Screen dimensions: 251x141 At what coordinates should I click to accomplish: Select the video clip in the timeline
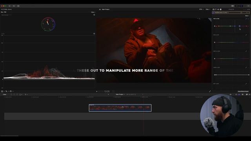point(120,108)
